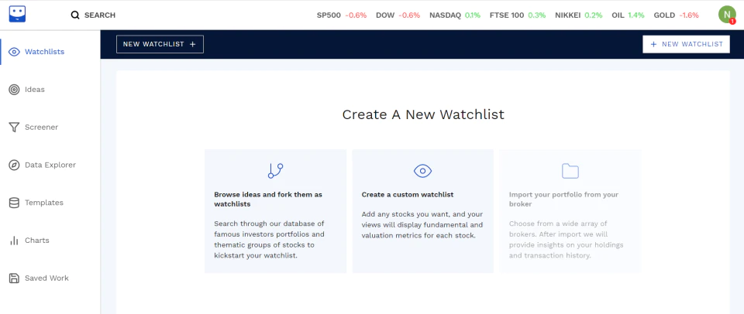The width and height of the screenshot is (744, 314).
Task: Open Saved Work label in sidebar
Action: coord(47,278)
